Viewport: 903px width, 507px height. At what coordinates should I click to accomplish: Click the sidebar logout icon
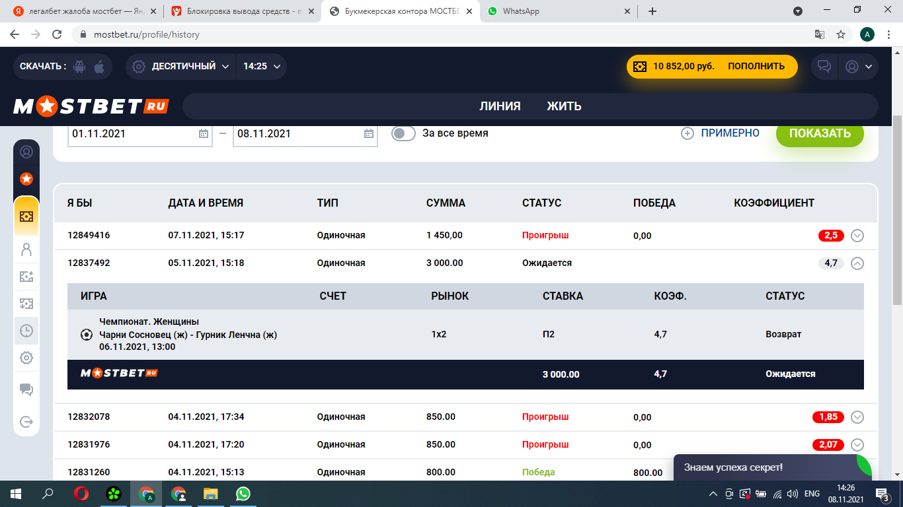26,422
